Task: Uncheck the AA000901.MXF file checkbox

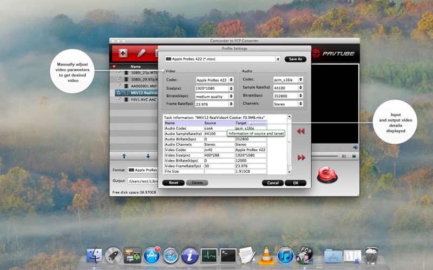Action: [x=119, y=86]
